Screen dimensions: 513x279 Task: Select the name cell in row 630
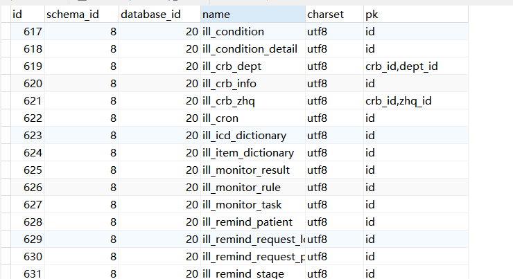pyautogui.click(x=253, y=257)
